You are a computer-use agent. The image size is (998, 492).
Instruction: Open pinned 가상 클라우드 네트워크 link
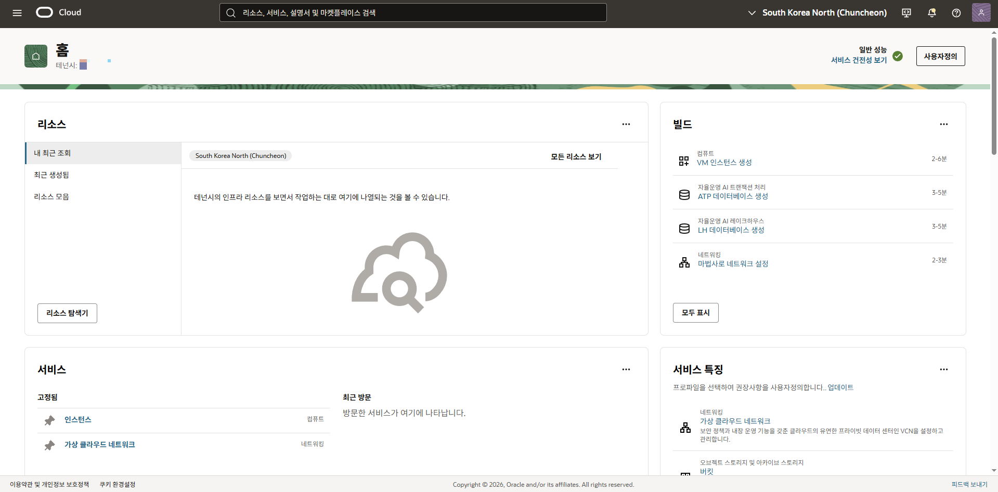[x=99, y=445]
